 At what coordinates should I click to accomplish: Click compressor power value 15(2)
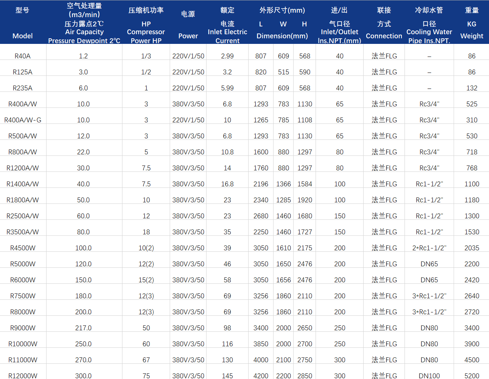146,280
